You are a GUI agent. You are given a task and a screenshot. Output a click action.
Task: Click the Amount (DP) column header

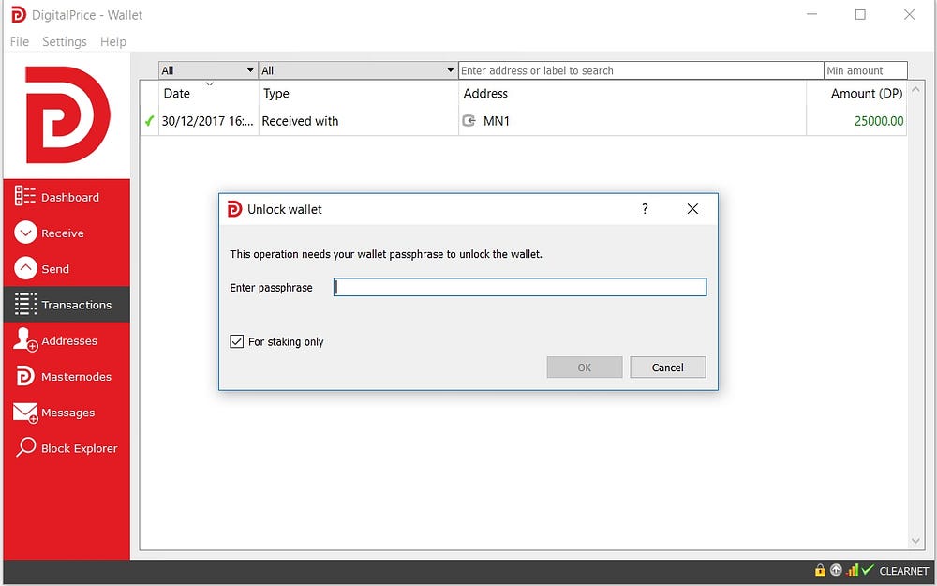tap(856, 93)
